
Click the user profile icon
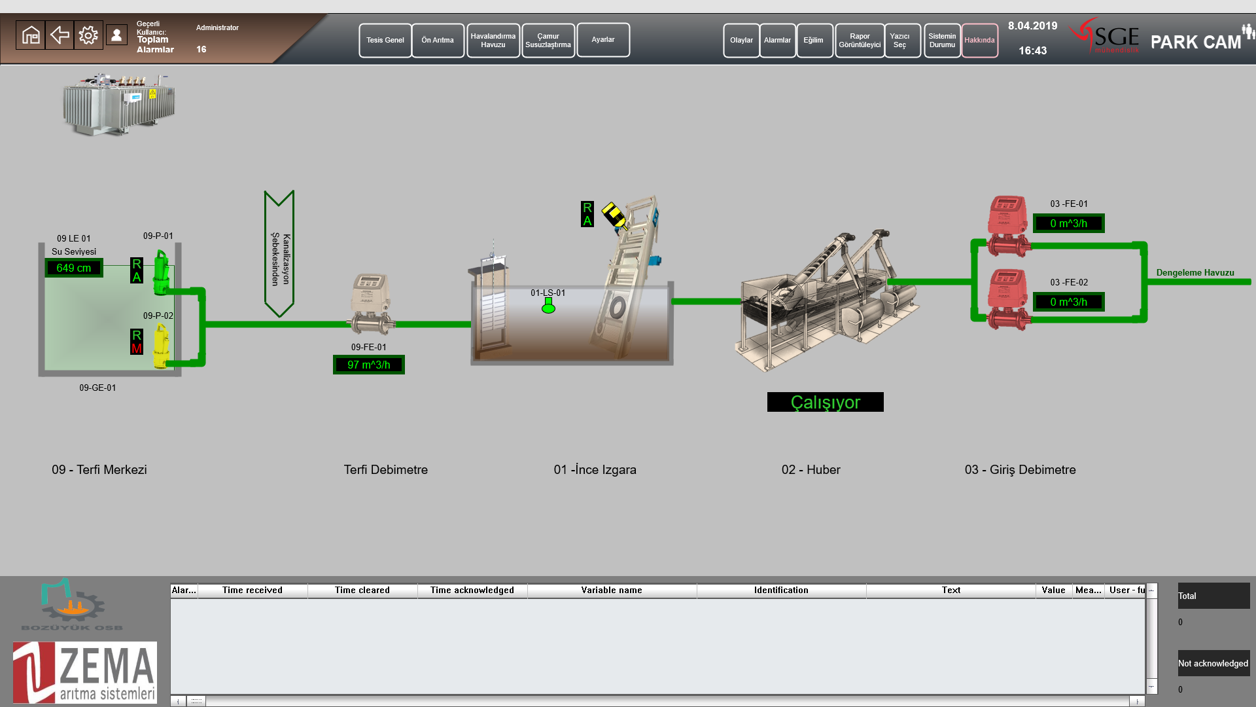[116, 35]
